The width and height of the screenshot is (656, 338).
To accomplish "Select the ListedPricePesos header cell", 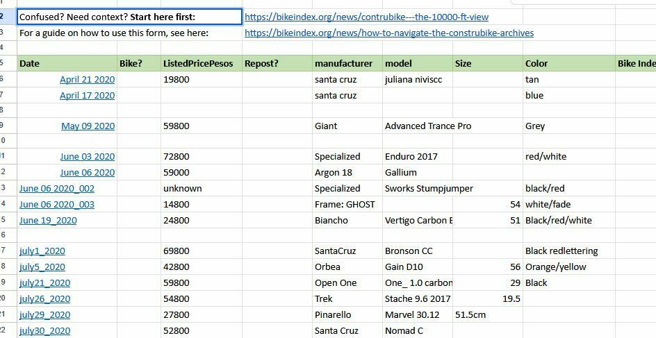I will 201,63.
